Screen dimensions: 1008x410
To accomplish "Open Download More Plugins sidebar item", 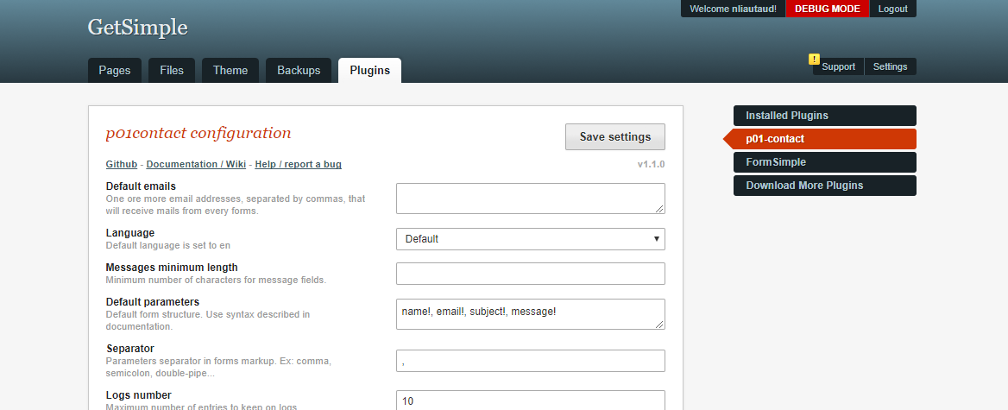I will (824, 186).
